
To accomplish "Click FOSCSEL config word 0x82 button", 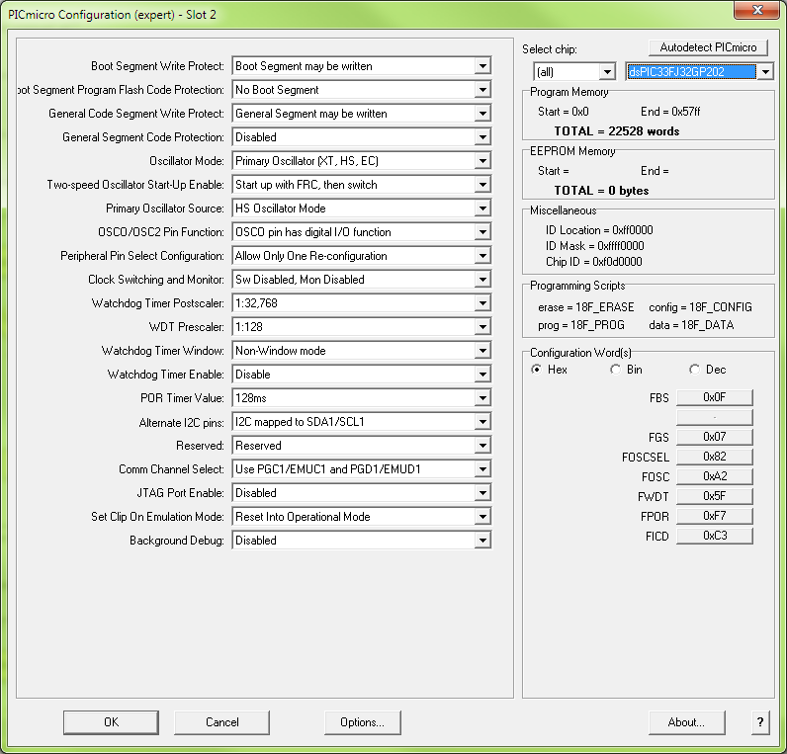I will [715, 457].
